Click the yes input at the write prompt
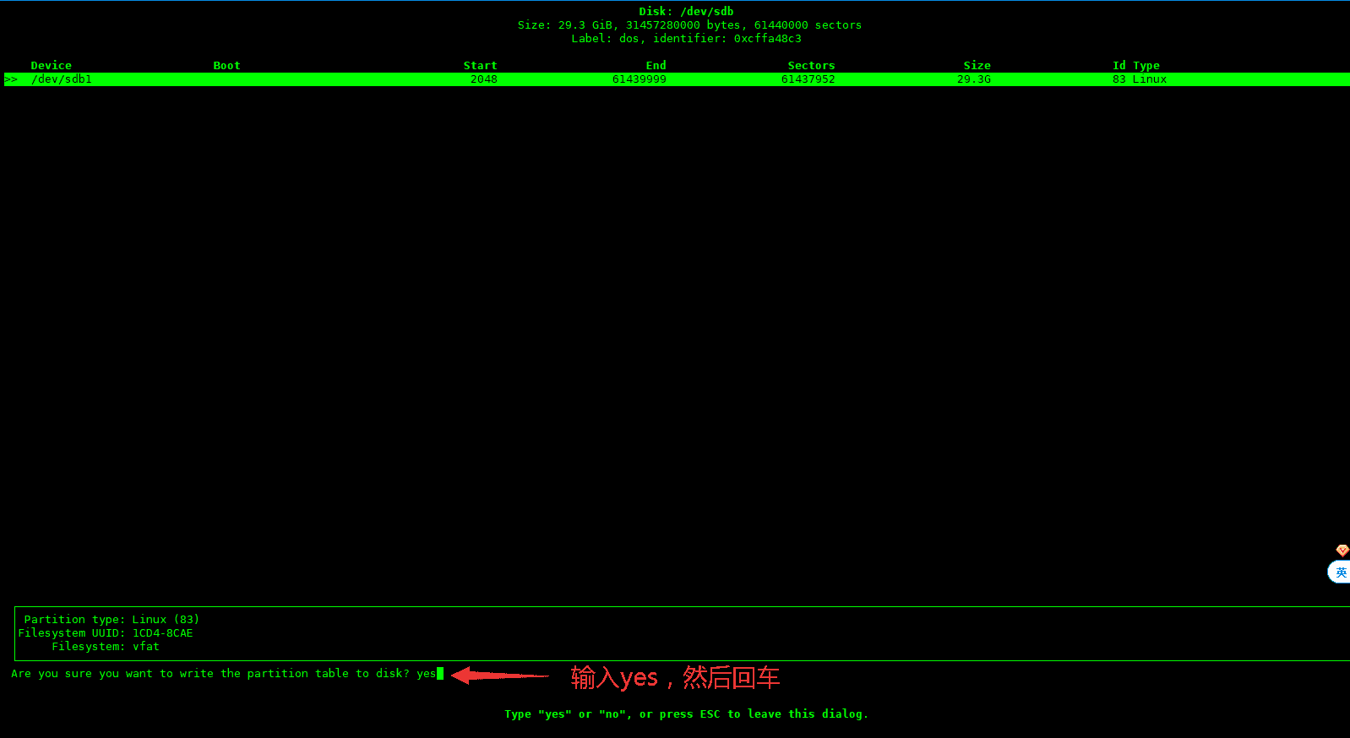The width and height of the screenshot is (1350, 738). point(427,674)
